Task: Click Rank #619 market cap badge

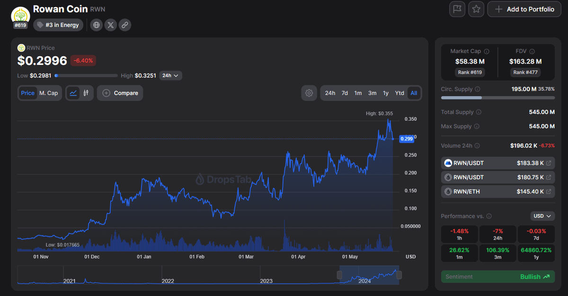Action: click(470, 72)
